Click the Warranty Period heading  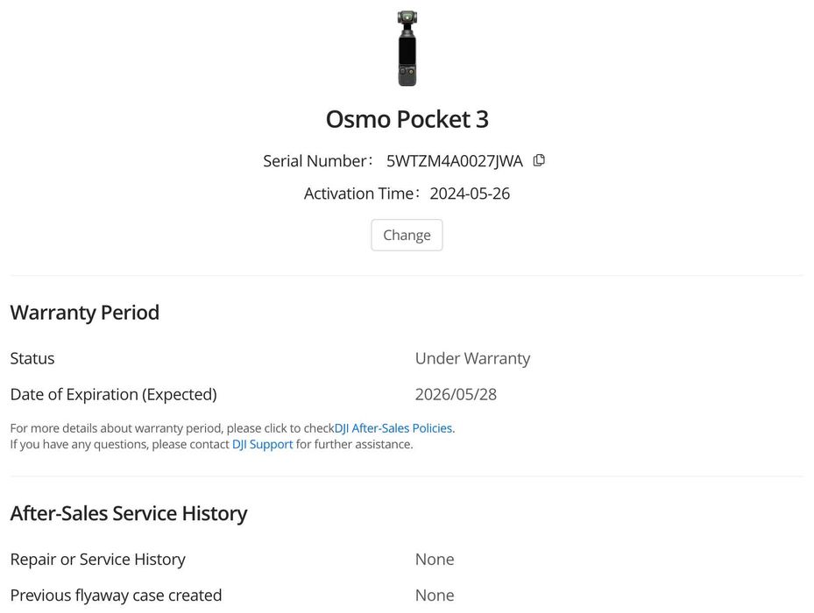pos(85,313)
